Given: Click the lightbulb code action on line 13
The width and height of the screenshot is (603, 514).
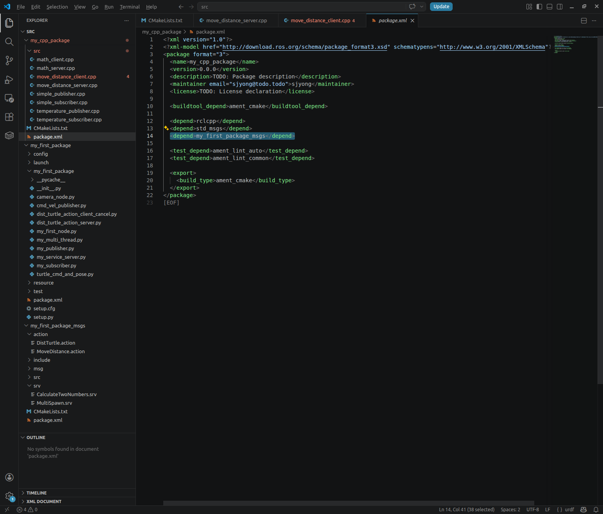Looking at the screenshot, I should pyautogui.click(x=166, y=128).
